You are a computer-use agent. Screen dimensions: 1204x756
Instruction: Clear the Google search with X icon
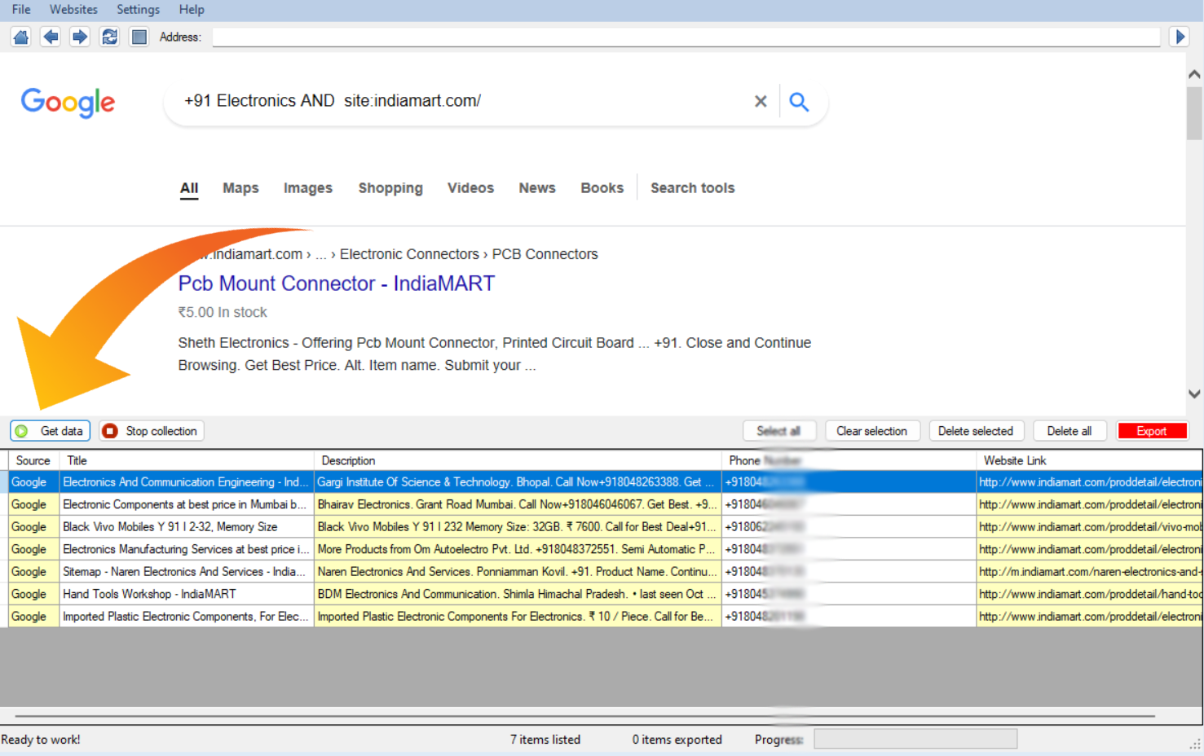point(760,101)
